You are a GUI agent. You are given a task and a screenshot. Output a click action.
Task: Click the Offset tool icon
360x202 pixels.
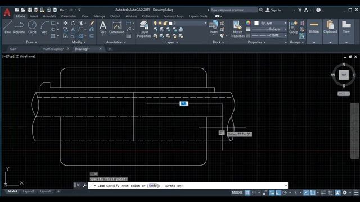(x=92, y=36)
